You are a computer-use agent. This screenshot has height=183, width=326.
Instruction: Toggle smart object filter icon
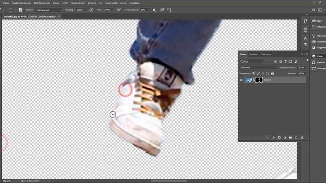(x=296, y=62)
